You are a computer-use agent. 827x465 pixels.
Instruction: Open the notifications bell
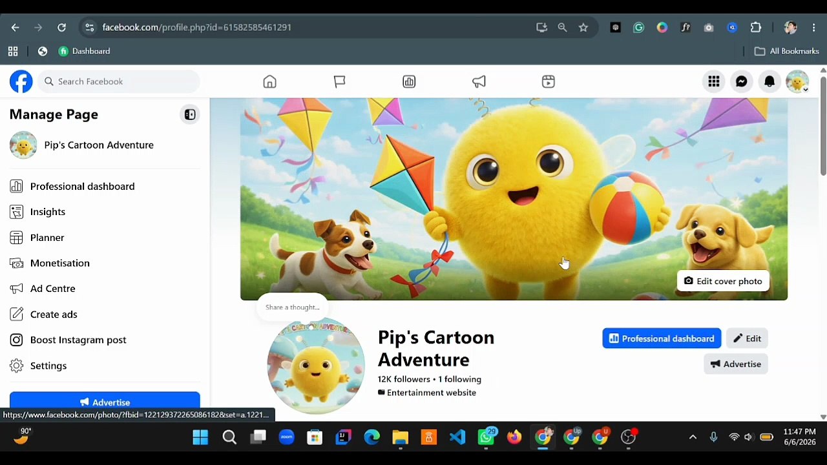(x=769, y=81)
